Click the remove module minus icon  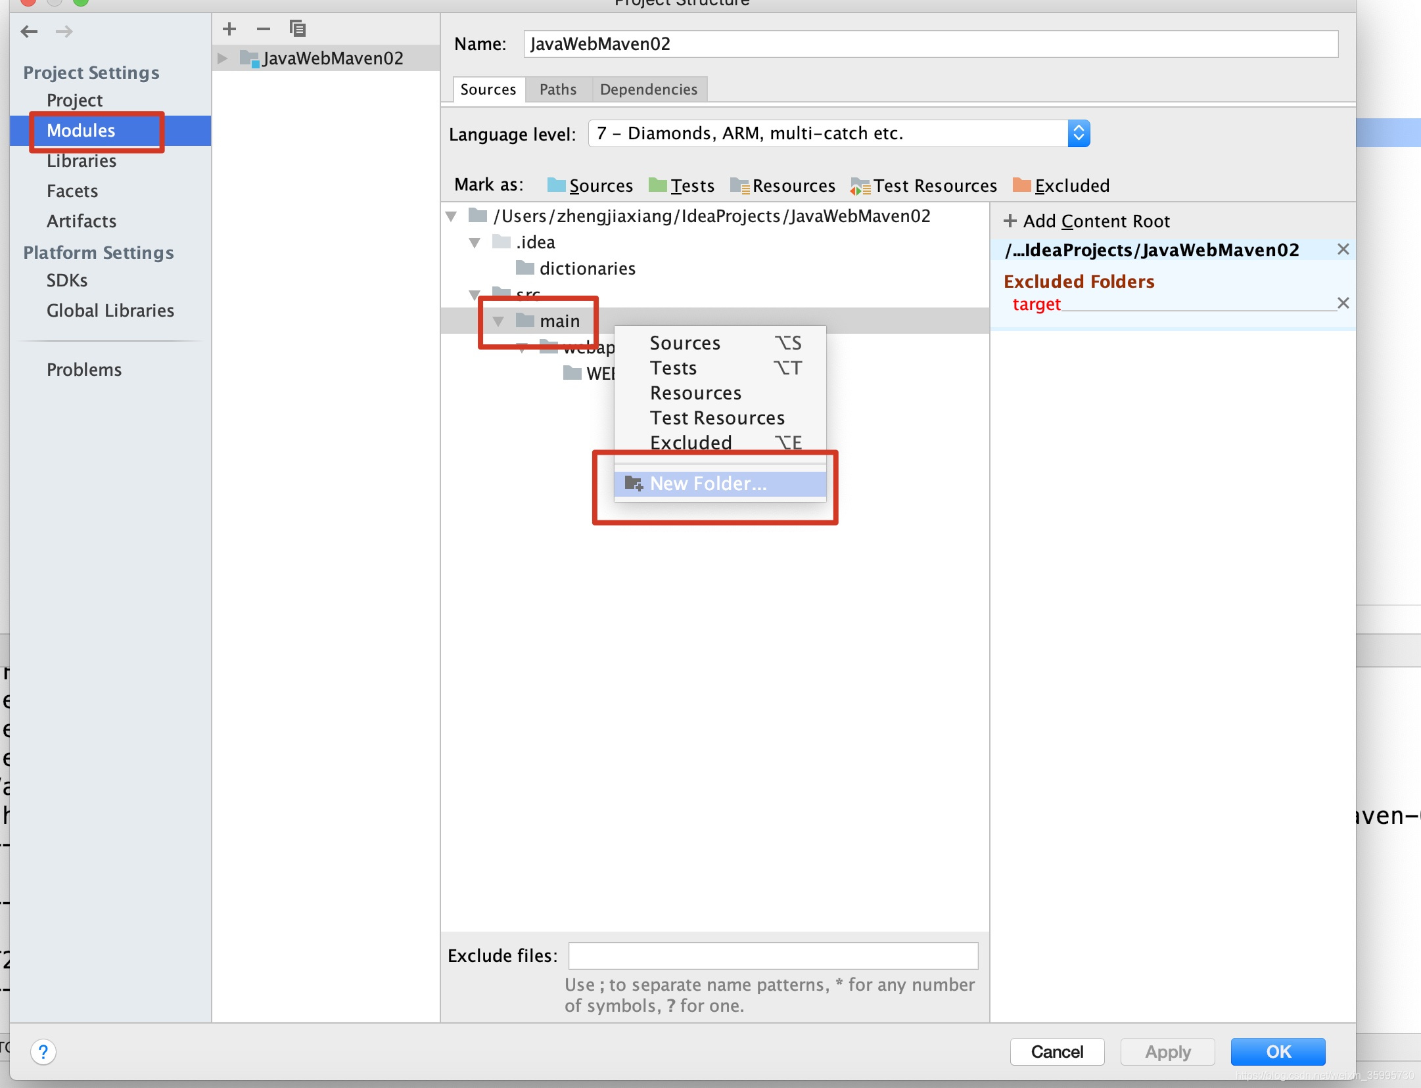click(264, 29)
